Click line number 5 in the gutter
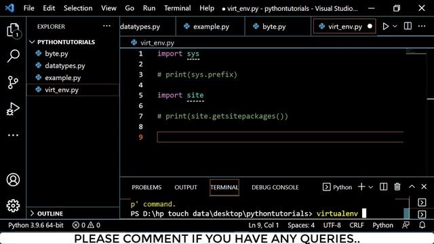The height and width of the screenshot is (244, 434). (x=140, y=96)
